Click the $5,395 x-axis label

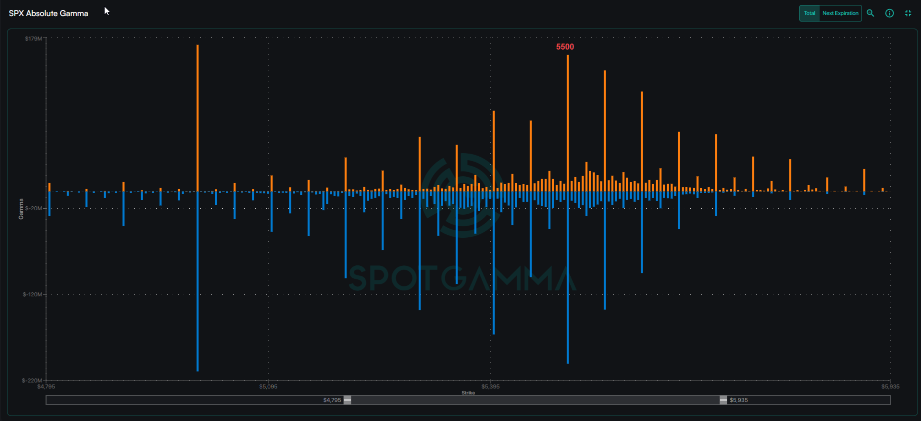coord(491,386)
